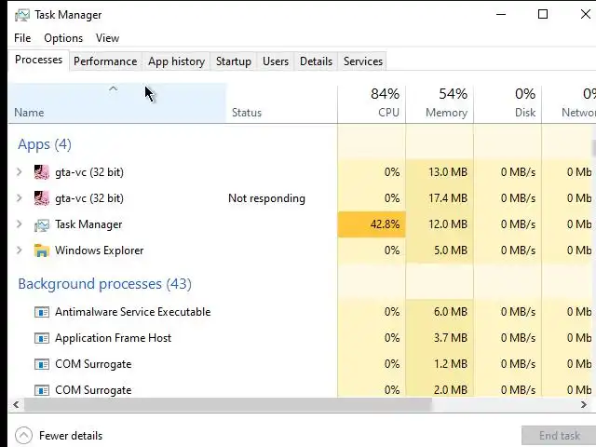Open the Startup tab
Viewport: 596px width, 447px height.
coord(233,61)
